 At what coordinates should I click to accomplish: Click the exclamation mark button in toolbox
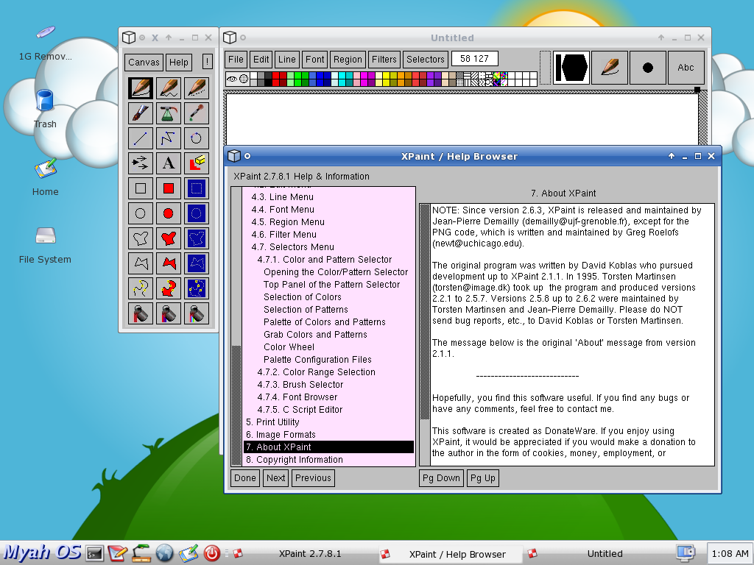tap(207, 62)
